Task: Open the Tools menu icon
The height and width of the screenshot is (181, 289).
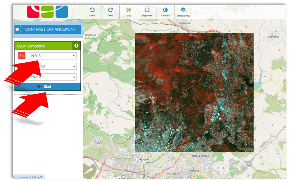Action: (x=129, y=10)
